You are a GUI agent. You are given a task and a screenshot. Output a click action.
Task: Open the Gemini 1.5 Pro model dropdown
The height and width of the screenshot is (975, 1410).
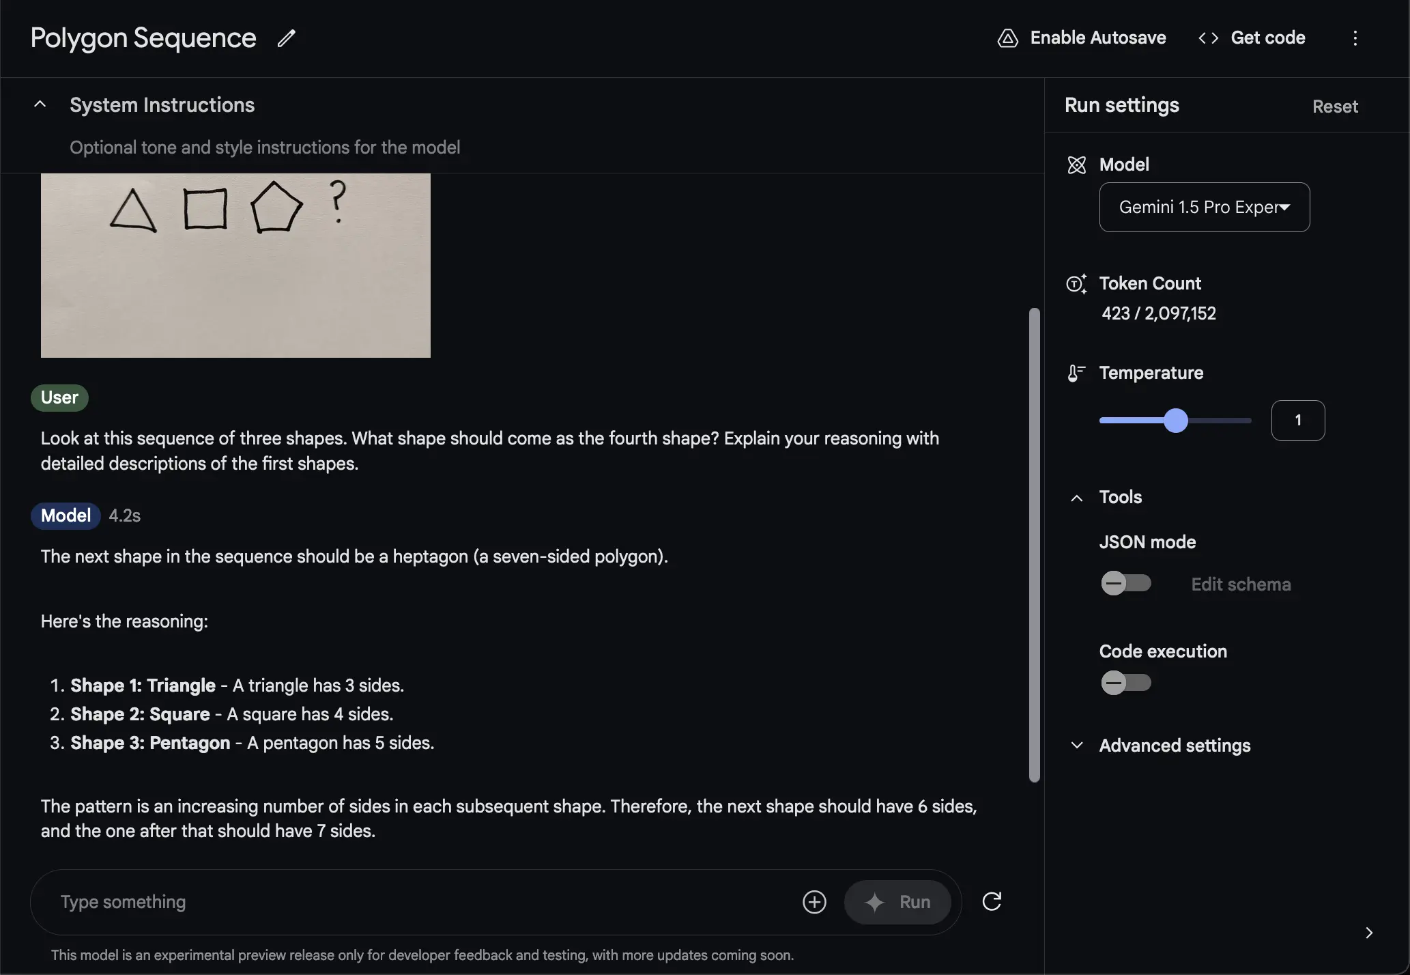point(1205,207)
